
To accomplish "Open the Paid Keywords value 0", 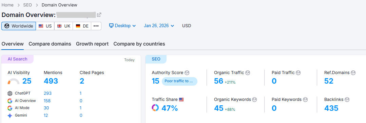I will 274,108.
